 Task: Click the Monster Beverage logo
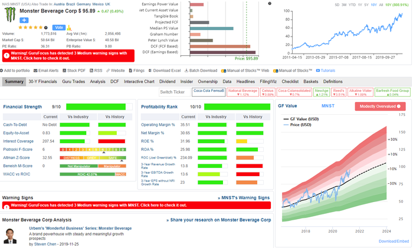click(10, 15)
